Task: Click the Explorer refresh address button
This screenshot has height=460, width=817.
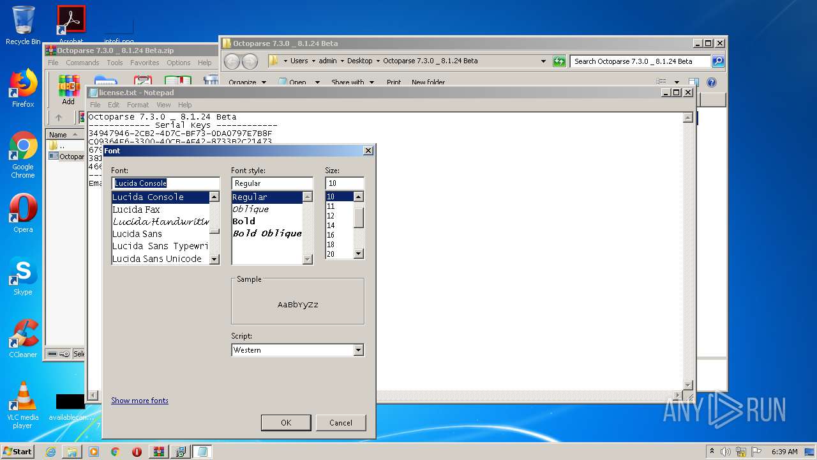Action: coord(559,61)
